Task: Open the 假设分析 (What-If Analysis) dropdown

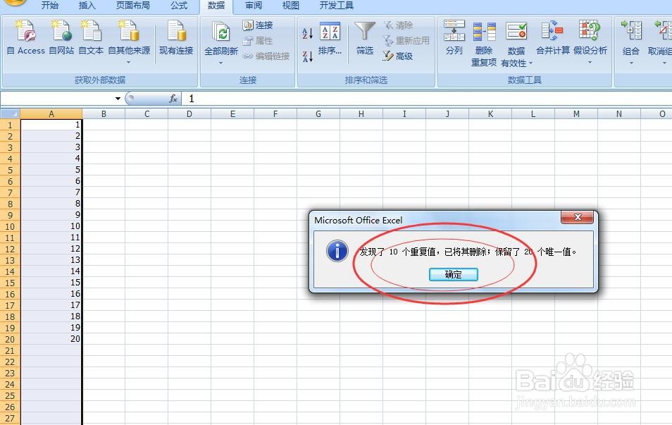Action: tap(589, 42)
